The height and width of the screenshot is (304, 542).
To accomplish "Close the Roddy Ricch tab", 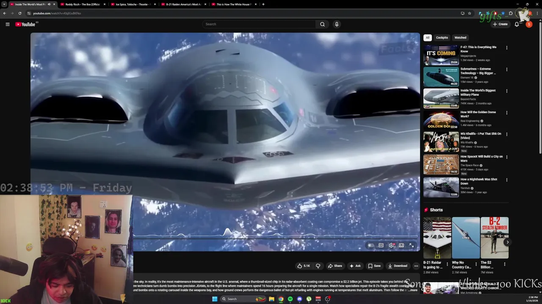I will click(x=104, y=4).
